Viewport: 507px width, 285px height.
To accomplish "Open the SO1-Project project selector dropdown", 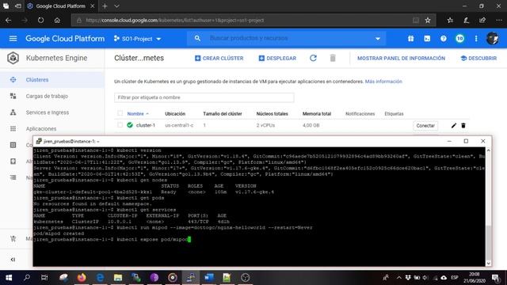I will point(137,39).
